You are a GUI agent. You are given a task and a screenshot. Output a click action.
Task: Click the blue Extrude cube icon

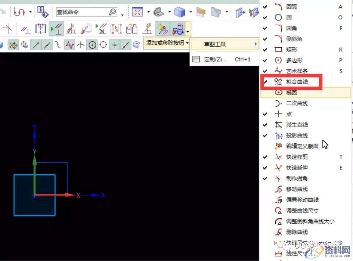point(179,11)
